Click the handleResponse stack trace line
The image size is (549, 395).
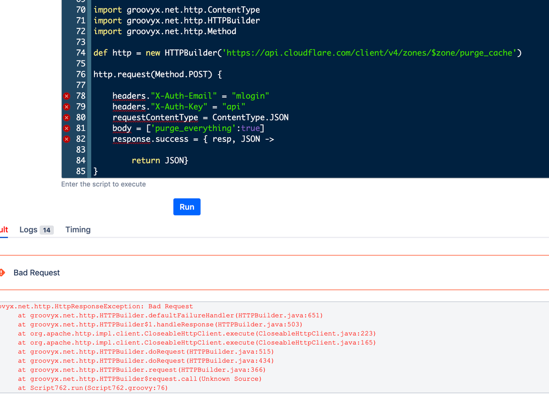click(x=160, y=325)
